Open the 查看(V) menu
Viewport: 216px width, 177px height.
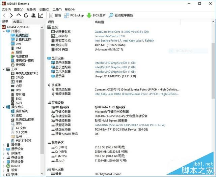19,9
